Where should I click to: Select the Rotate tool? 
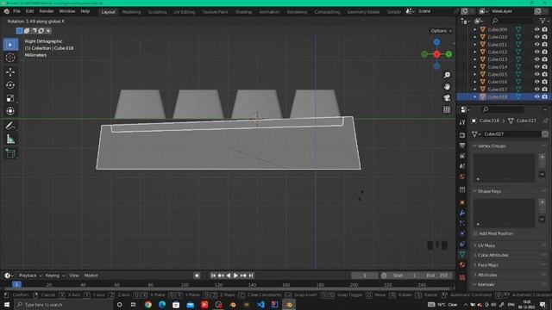click(10, 85)
